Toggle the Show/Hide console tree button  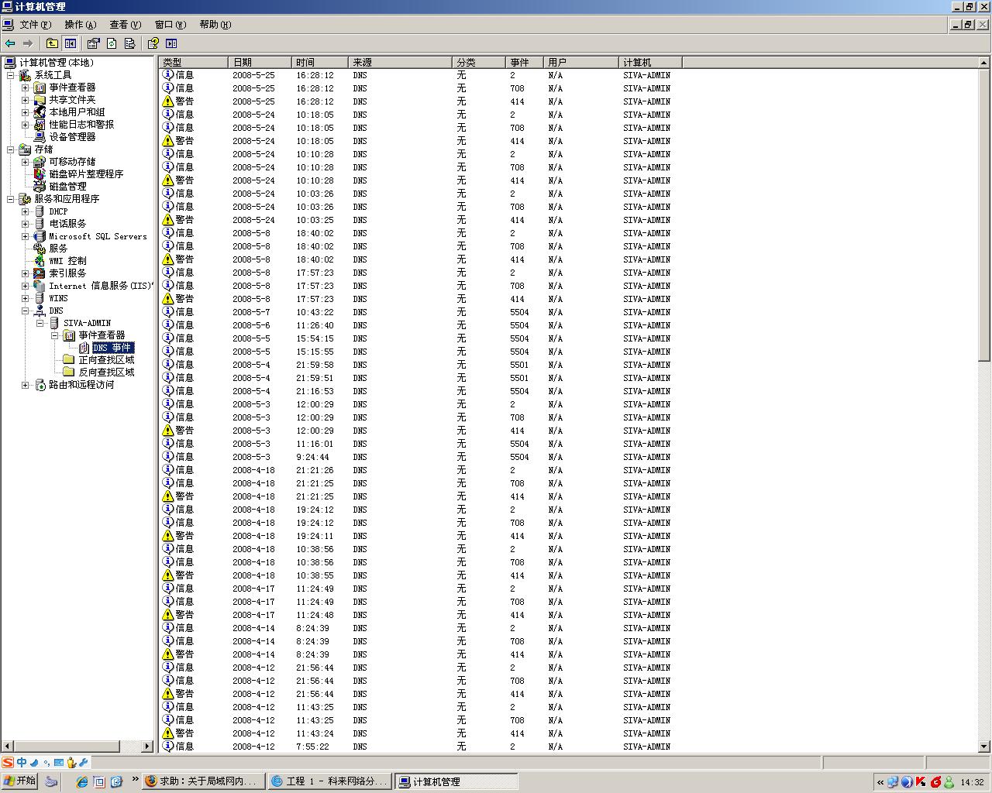pos(71,43)
